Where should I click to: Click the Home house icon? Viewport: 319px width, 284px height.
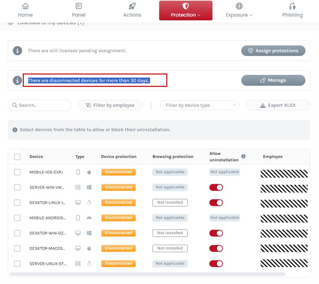(25, 6)
